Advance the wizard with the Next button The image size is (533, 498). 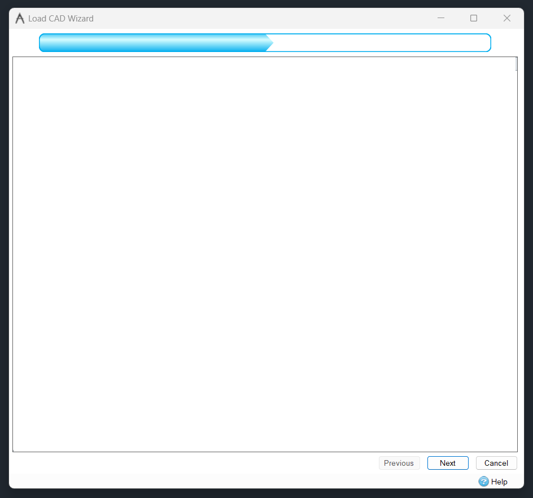coord(448,462)
